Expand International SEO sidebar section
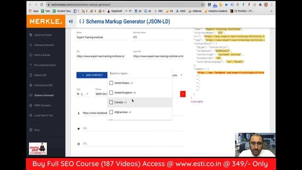The height and width of the screenshot is (170, 302). click(x=46, y=85)
